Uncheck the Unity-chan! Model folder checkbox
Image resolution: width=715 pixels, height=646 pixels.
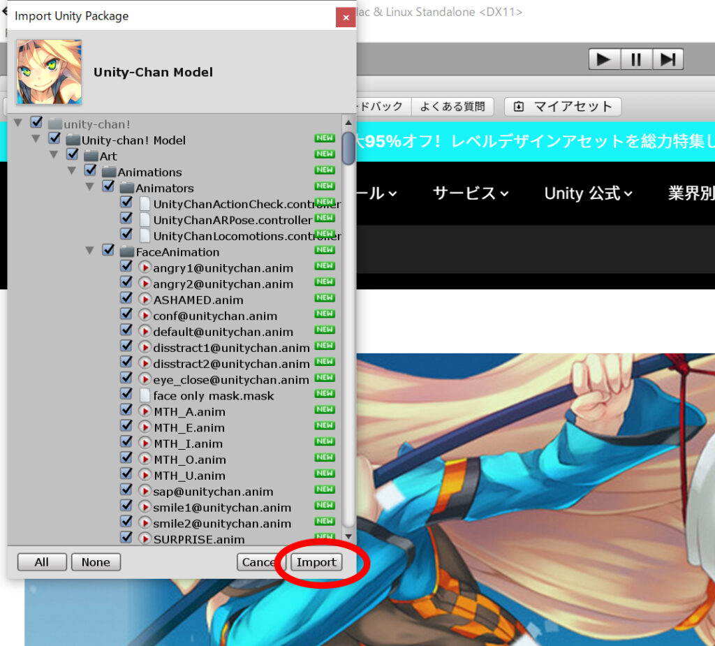pos(54,138)
